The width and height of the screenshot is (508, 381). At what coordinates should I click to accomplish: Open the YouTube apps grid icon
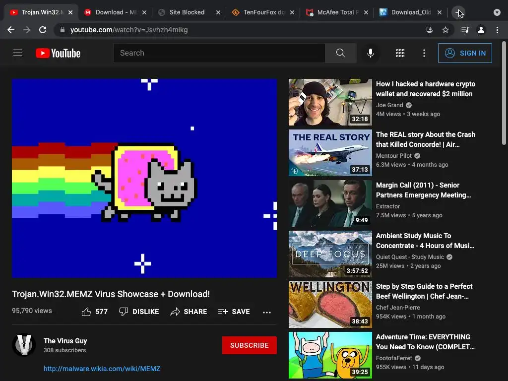(x=400, y=53)
